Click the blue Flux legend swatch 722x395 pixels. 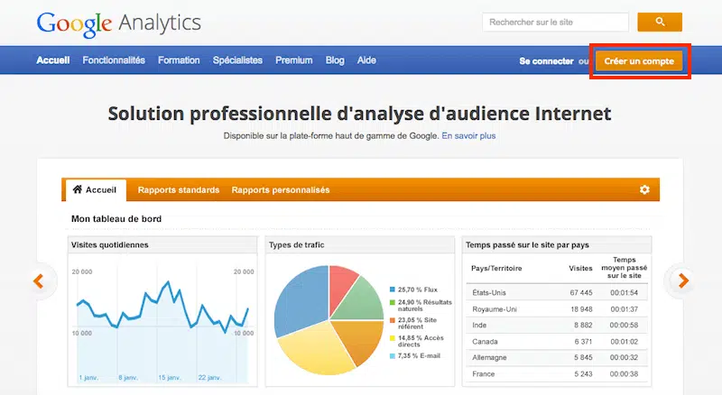[392, 289]
